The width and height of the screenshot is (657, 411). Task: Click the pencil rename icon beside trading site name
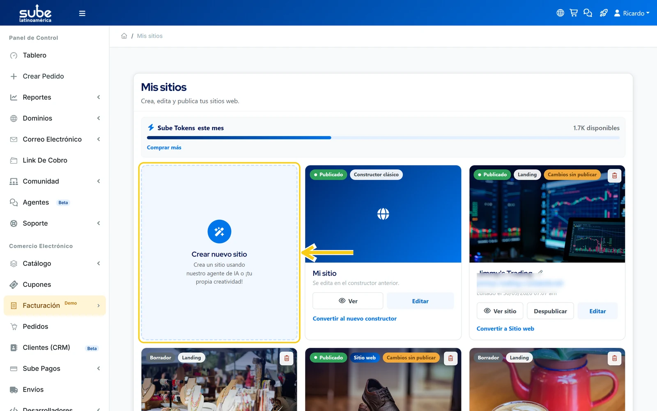[x=540, y=272]
